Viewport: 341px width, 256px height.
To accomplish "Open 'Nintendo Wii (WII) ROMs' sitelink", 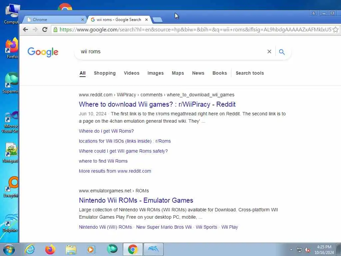I will pos(105,227).
